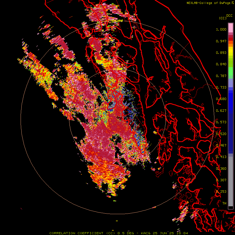Click the KACG station identifier
Viewport: 235px width, 235px height.
pos(146,233)
